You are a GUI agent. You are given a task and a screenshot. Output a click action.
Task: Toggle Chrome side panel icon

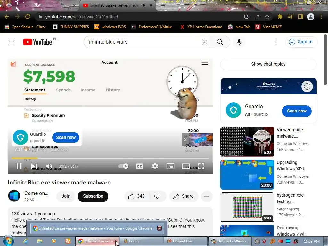click(300, 17)
